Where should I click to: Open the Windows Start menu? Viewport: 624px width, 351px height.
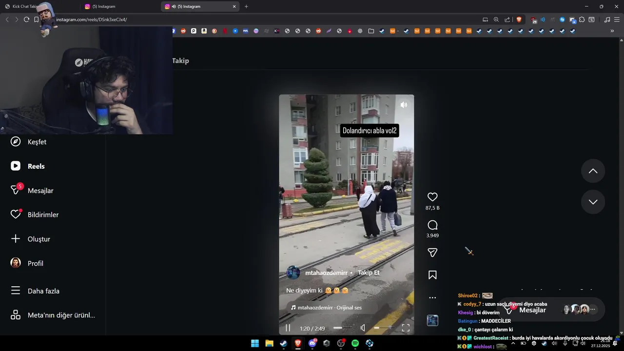(x=255, y=343)
